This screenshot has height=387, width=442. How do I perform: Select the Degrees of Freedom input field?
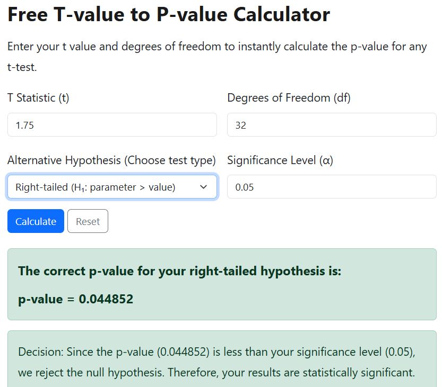[331, 124]
